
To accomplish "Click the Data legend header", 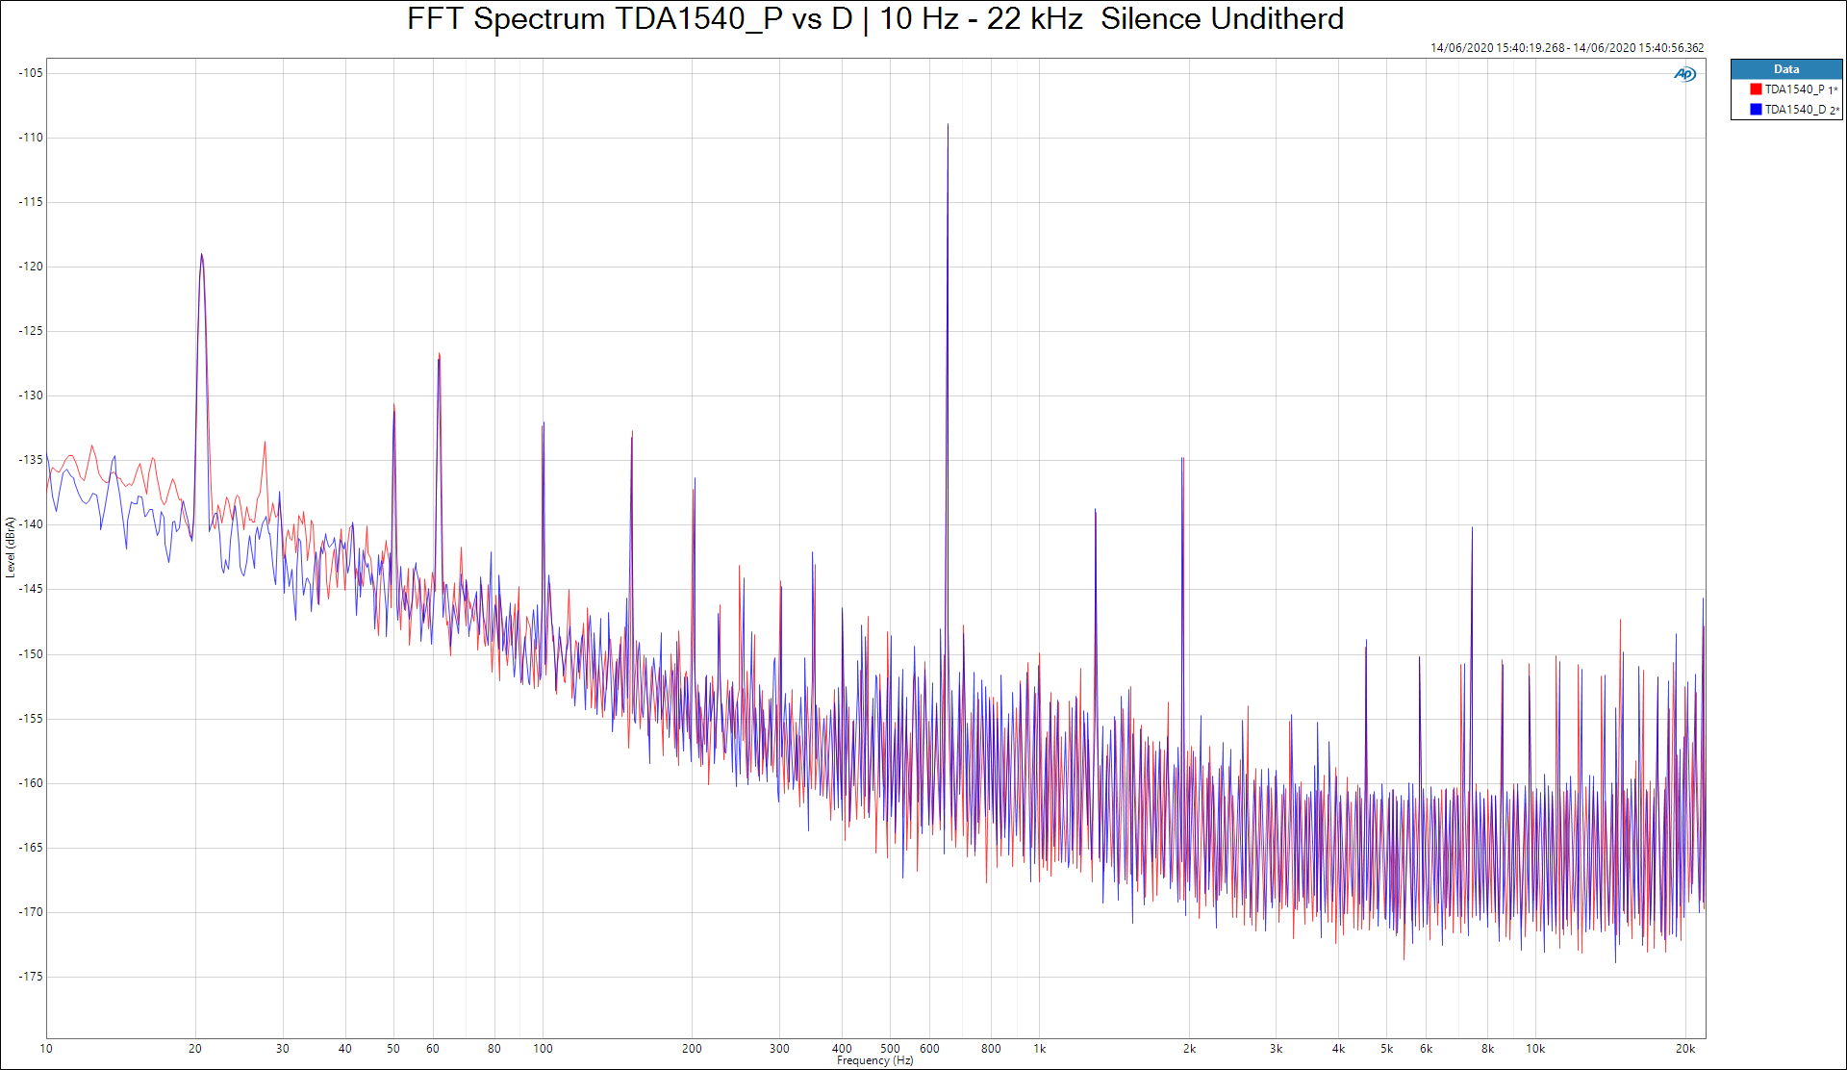I will (x=1785, y=69).
